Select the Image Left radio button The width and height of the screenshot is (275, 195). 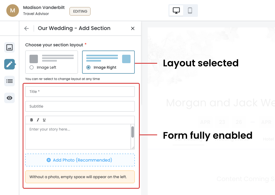(32, 67)
